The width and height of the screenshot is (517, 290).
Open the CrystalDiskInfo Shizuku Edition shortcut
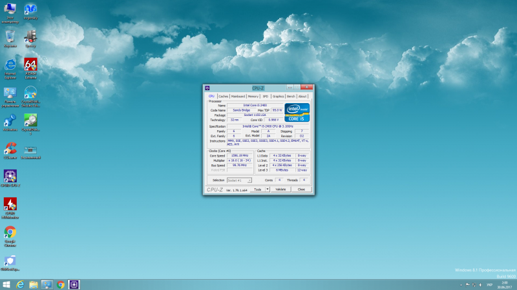coord(30,97)
